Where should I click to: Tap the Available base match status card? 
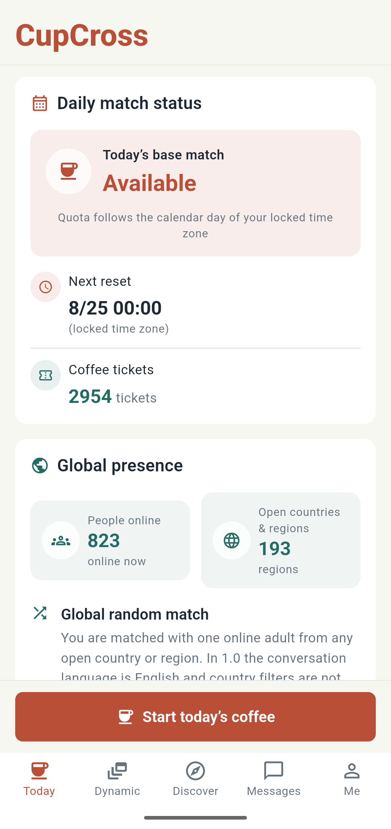pos(195,193)
